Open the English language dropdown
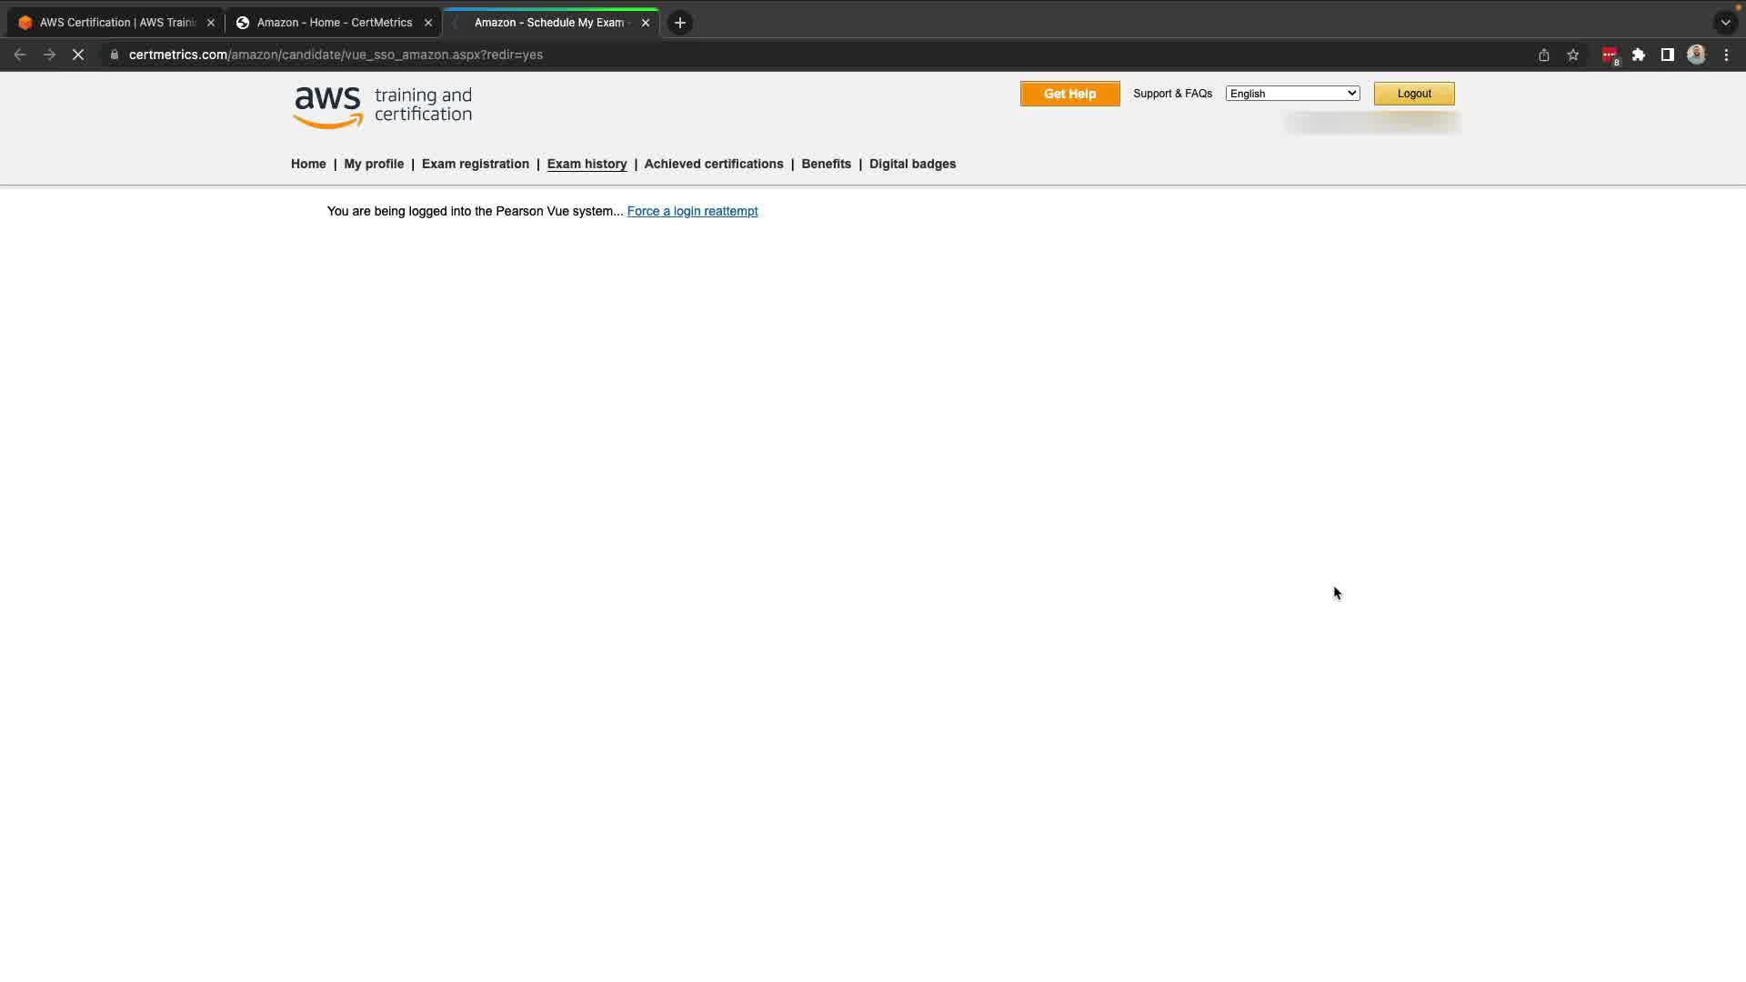Image resolution: width=1746 pixels, height=982 pixels. coord(1292,94)
